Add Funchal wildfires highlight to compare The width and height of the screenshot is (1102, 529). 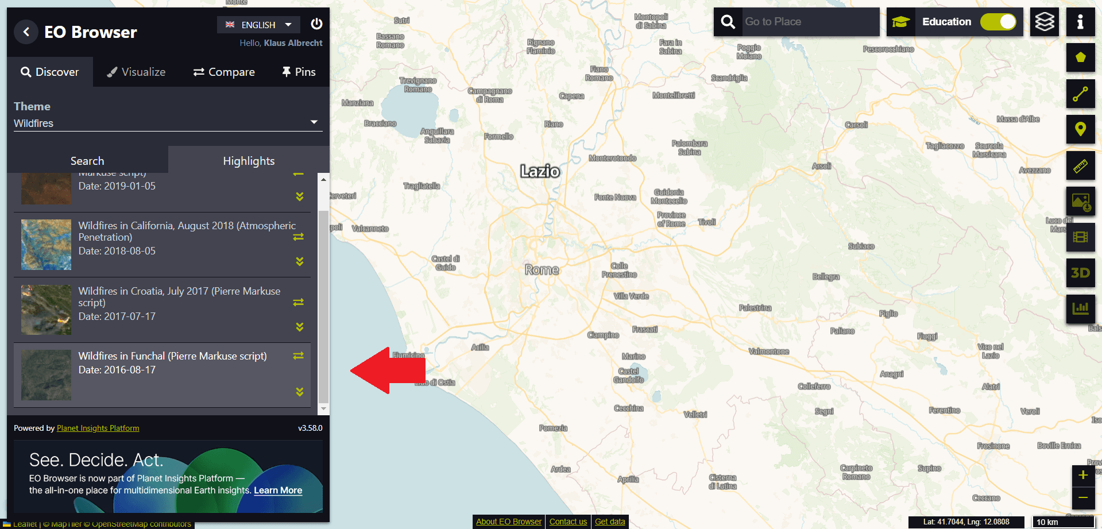298,356
